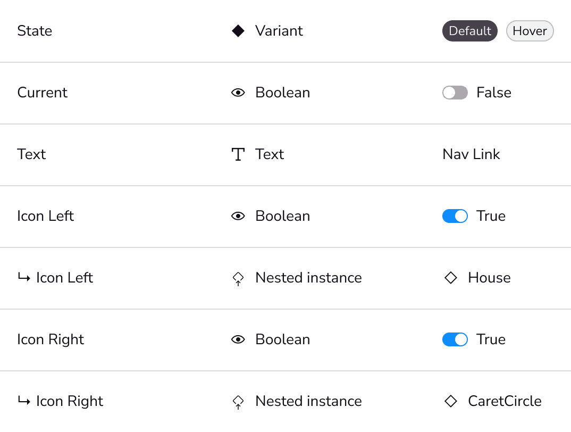The width and height of the screenshot is (571, 432).
Task: Click the T text type icon
Action: (238, 154)
